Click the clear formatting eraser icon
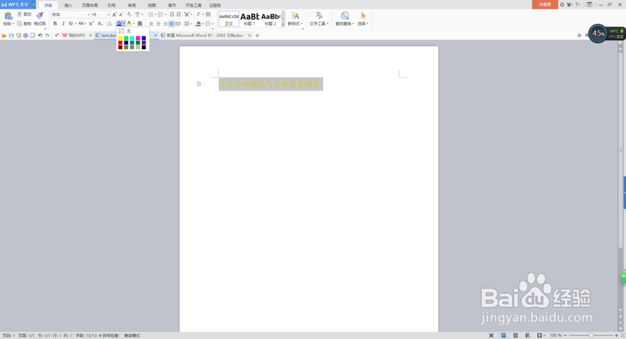The height and width of the screenshot is (339, 626). point(130,14)
